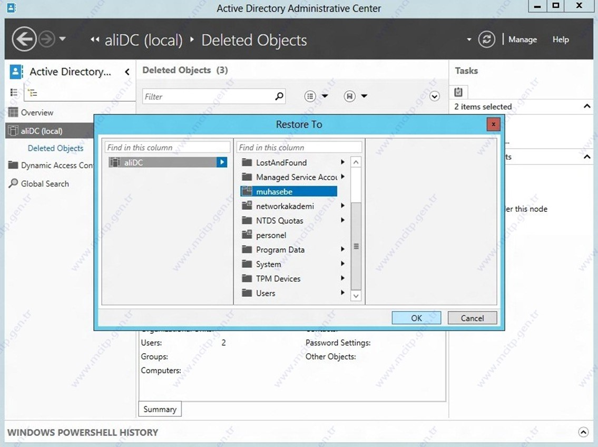Expand the Program Data arrow

(342, 249)
